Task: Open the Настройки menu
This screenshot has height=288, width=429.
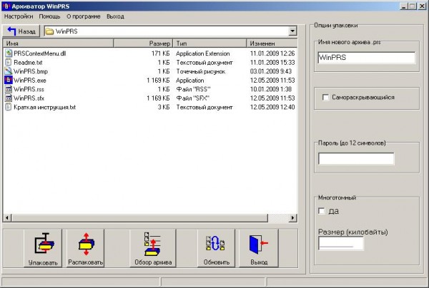Action: (19, 16)
